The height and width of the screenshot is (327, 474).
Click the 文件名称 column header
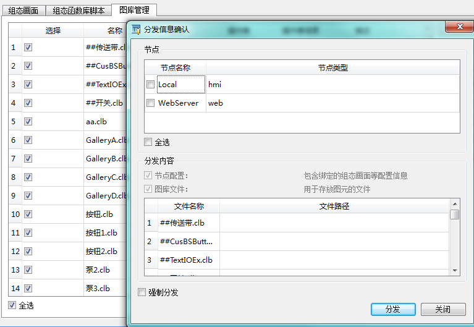pyautogui.click(x=189, y=206)
